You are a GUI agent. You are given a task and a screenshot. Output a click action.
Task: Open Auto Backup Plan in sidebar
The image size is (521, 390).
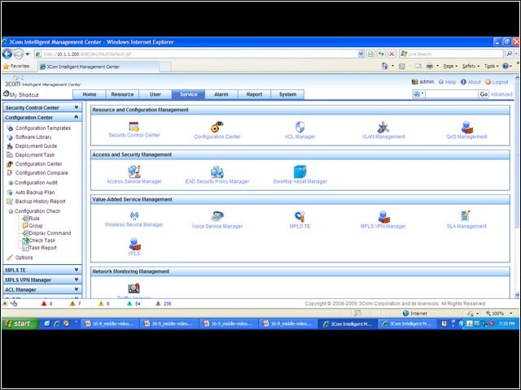[x=34, y=193]
